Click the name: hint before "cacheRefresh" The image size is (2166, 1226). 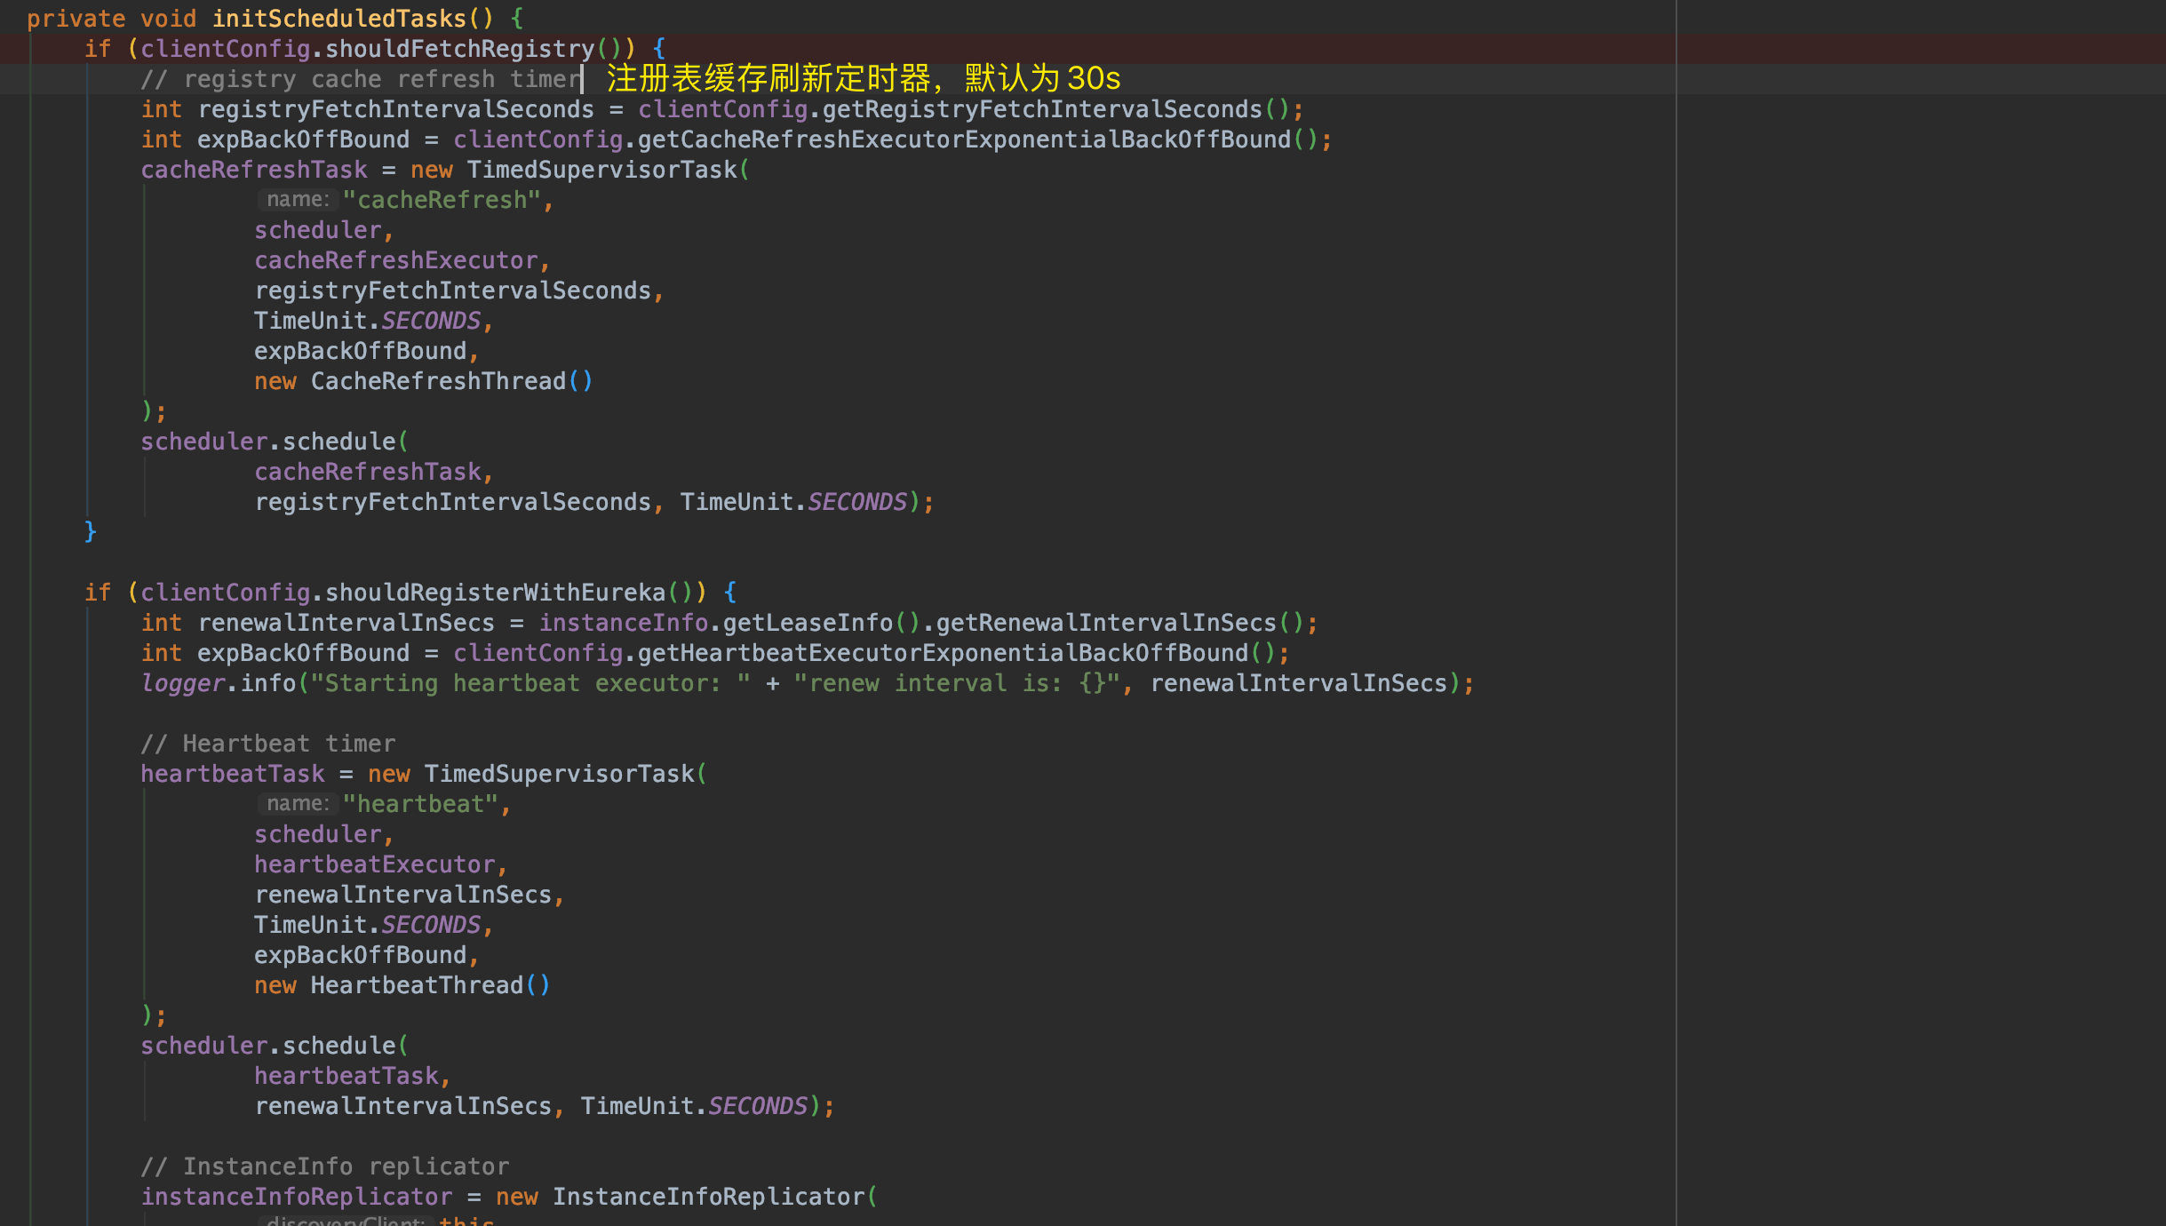click(298, 200)
